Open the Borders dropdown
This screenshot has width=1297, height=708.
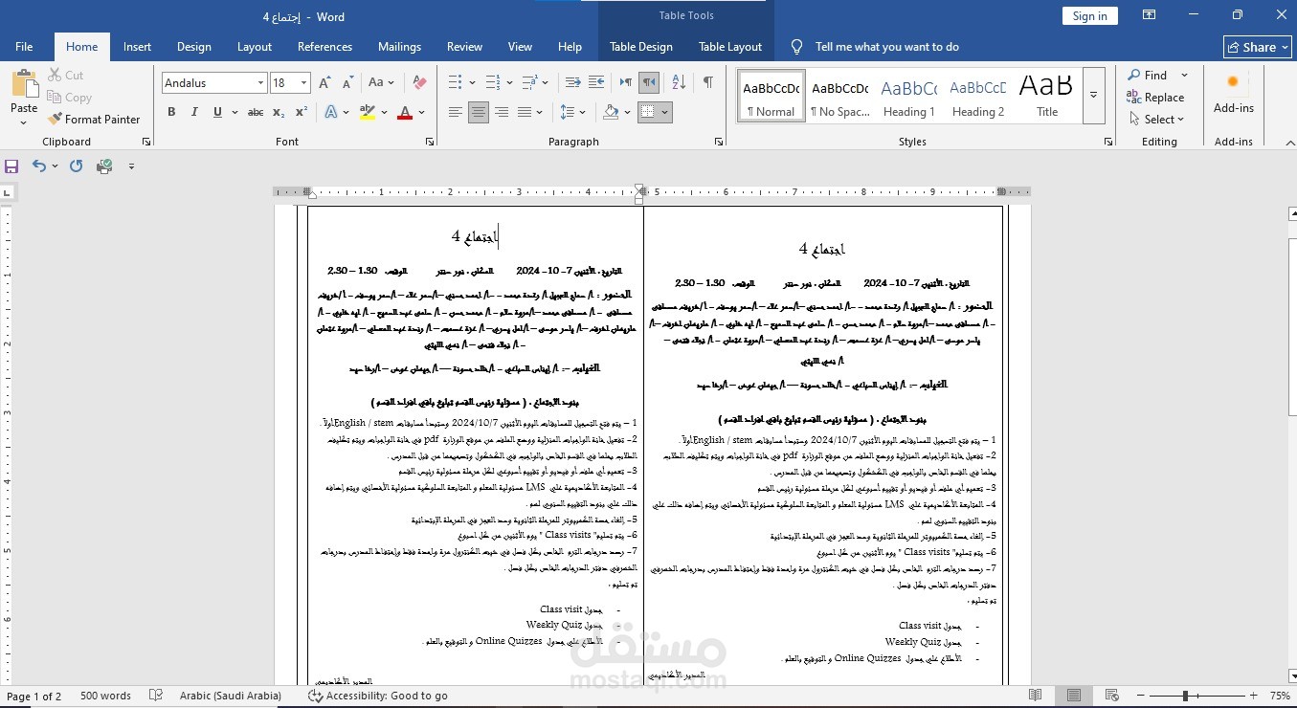point(665,112)
